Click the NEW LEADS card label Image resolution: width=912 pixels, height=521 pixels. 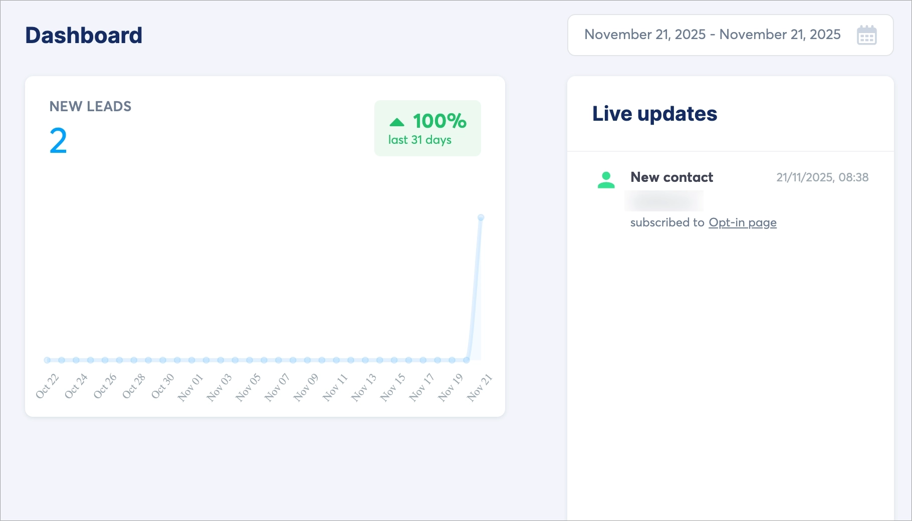[x=90, y=106]
